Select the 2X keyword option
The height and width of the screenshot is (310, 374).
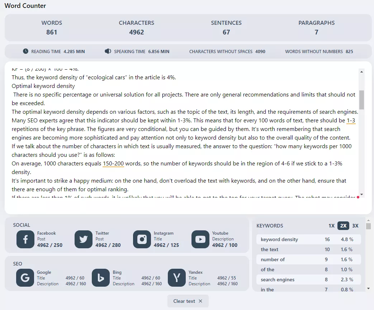[x=343, y=226]
